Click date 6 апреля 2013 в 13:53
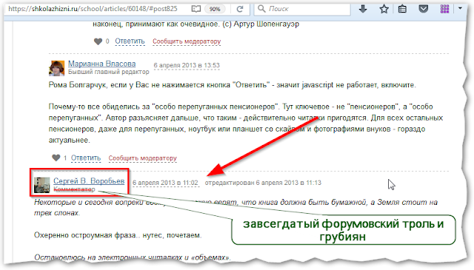Viewport: 474px width, 270px height. pos(187,65)
